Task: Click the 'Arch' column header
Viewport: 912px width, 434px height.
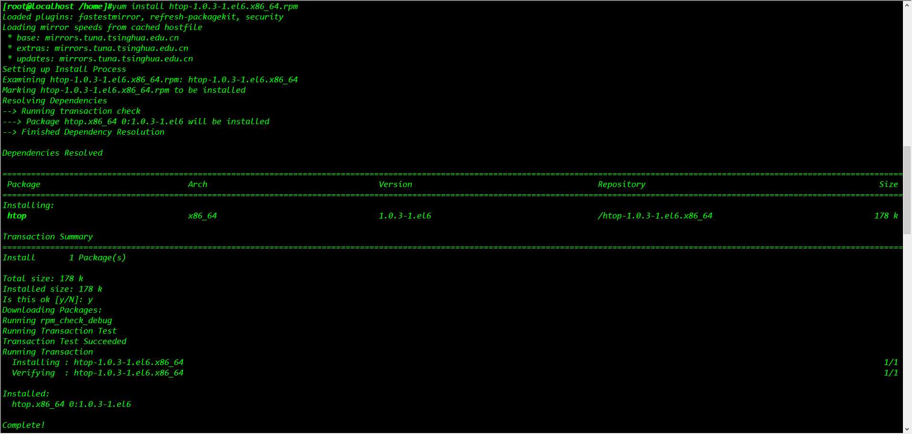Action: (x=198, y=184)
